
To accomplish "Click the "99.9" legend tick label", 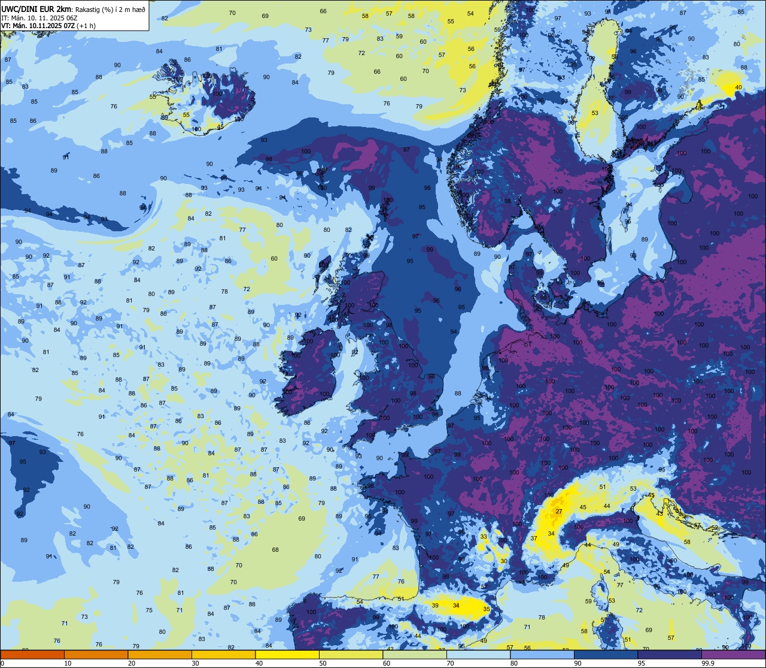I will pos(709,663).
